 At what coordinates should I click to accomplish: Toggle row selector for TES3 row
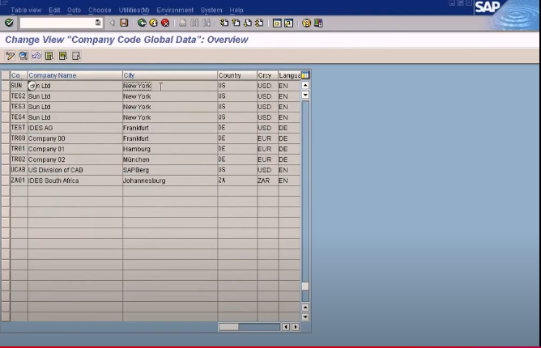click(x=6, y=107)
